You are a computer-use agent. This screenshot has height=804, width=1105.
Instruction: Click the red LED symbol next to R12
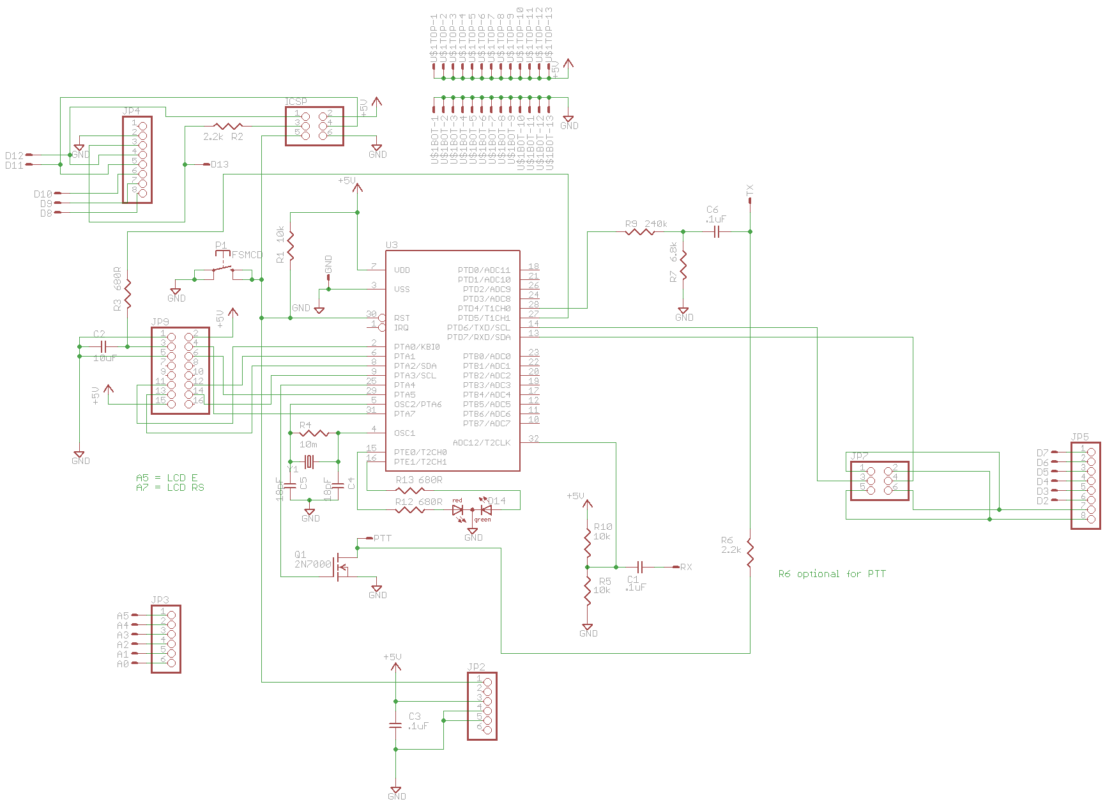(457, 510)
